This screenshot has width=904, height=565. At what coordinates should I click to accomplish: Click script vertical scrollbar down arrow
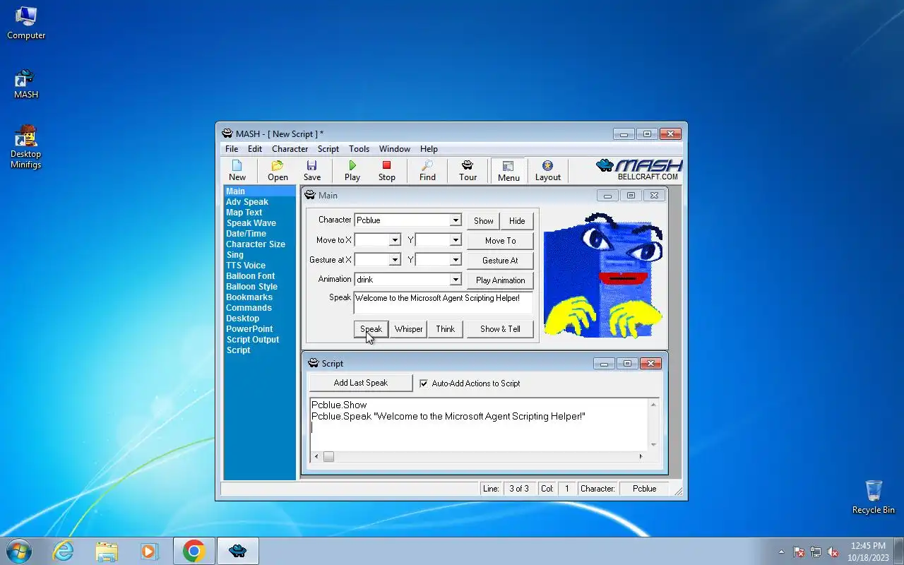653,445
